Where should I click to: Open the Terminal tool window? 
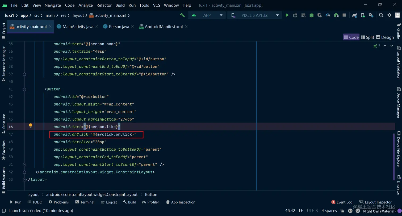tap(85, 202)
